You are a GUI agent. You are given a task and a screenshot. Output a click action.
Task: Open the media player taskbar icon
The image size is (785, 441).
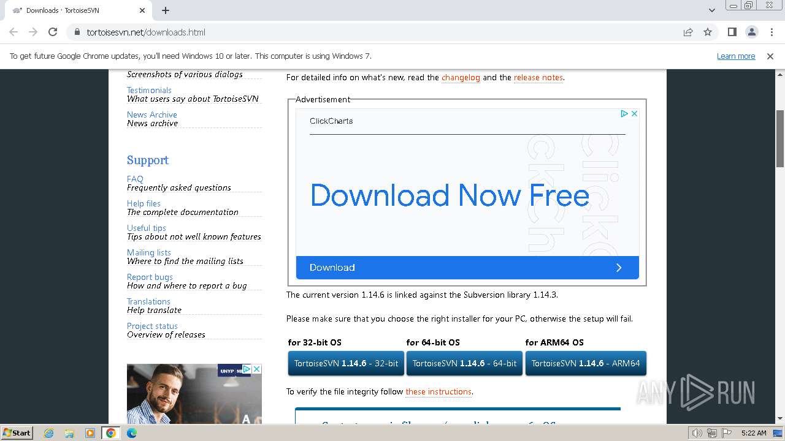[90, 433]
